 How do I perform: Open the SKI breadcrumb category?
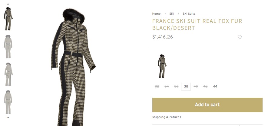[x=172, y=14]
